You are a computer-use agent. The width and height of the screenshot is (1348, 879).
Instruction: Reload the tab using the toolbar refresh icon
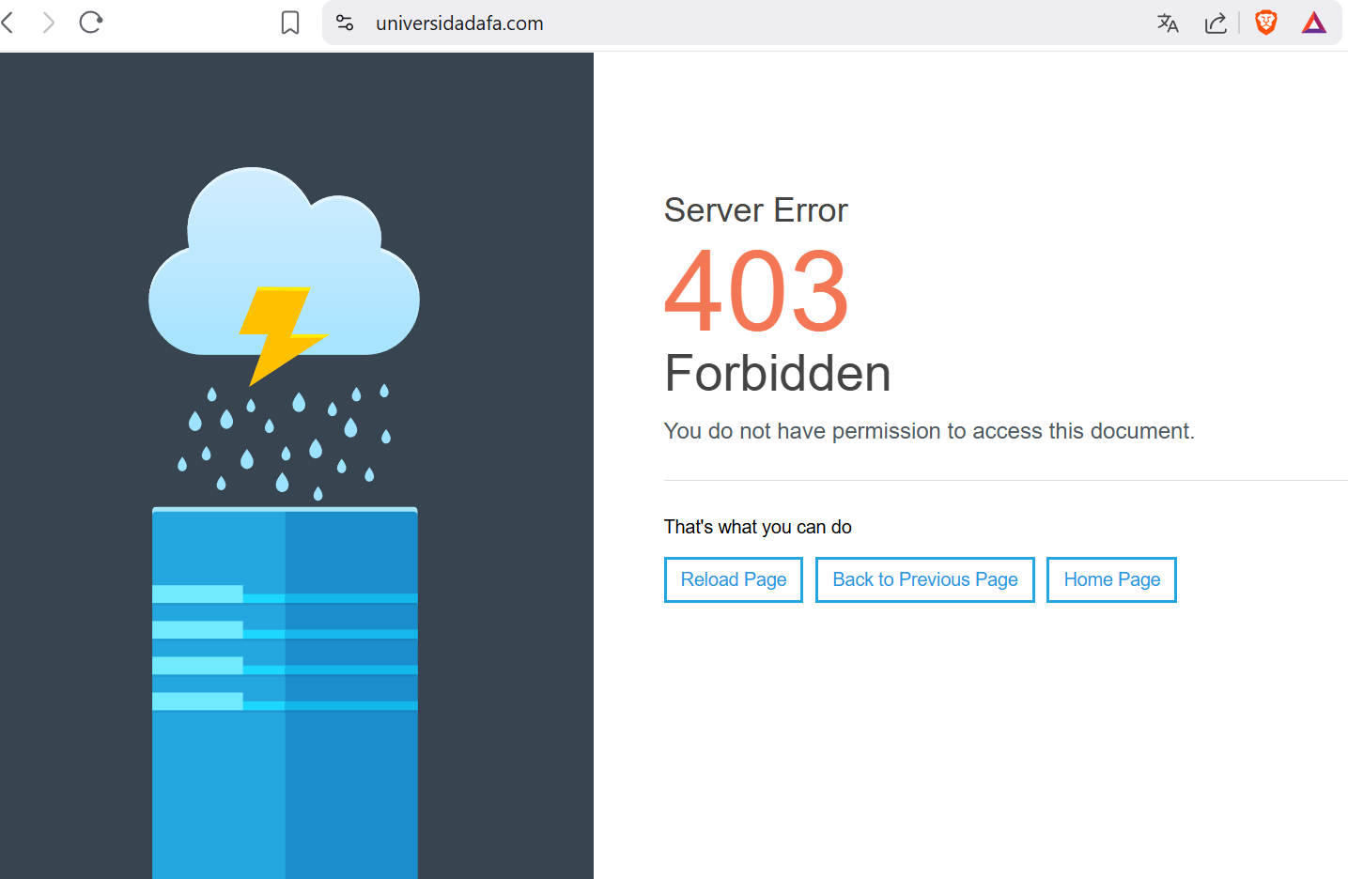coord(91,23)
